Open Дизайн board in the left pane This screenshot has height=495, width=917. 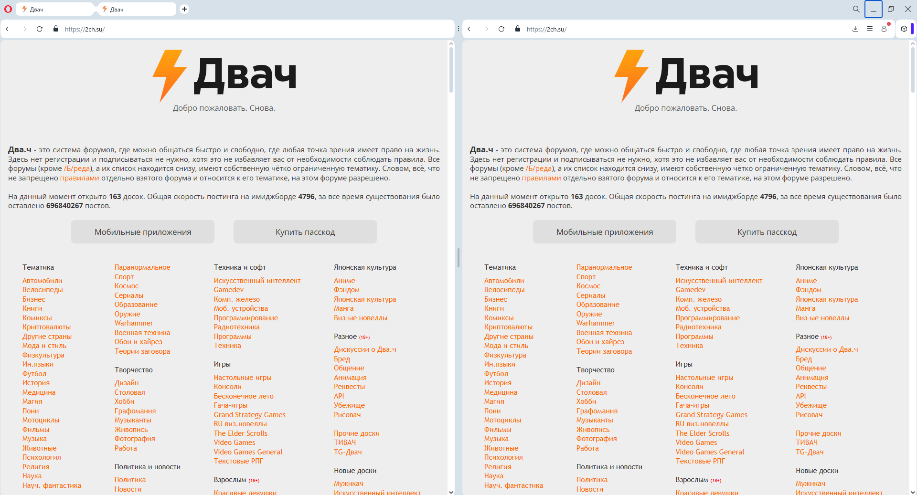click(x=127, y=383)
